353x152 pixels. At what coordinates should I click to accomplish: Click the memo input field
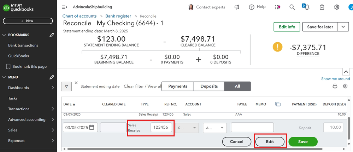point(252,127)
